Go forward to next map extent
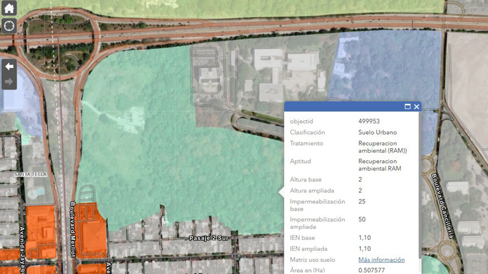The image size is (488, 274). (9, 82)
